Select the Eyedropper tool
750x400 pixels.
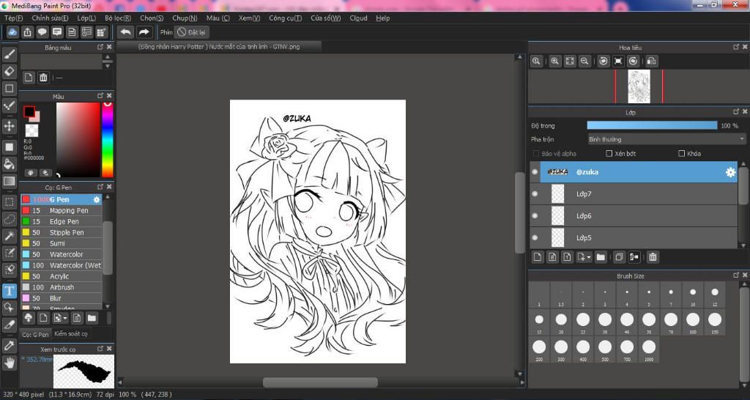click(x=10, y=346)
